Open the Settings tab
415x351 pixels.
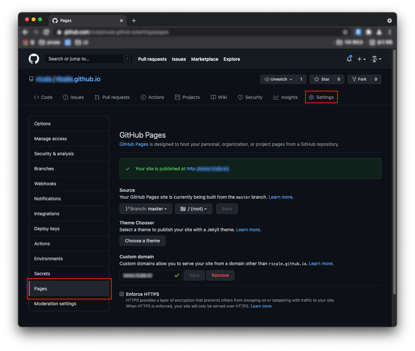[322, 97]
